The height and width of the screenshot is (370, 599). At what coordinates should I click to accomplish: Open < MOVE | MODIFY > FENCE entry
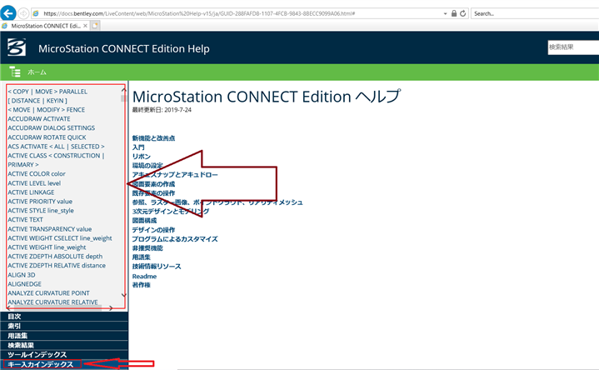46,110
